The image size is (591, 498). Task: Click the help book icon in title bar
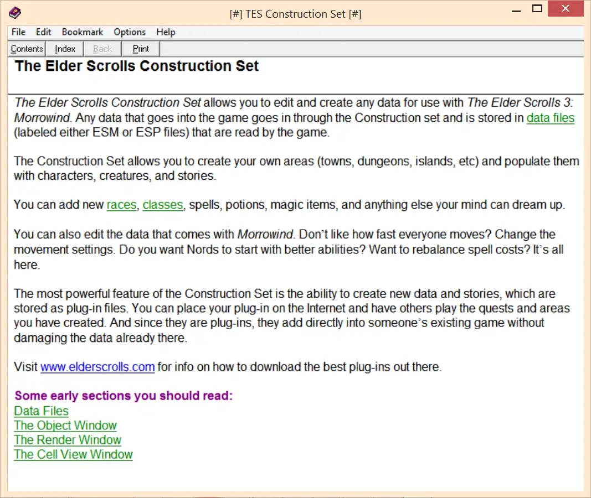15,13
